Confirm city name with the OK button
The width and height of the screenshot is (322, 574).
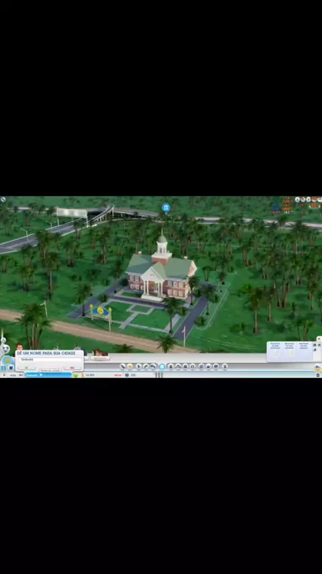point(26,368)
